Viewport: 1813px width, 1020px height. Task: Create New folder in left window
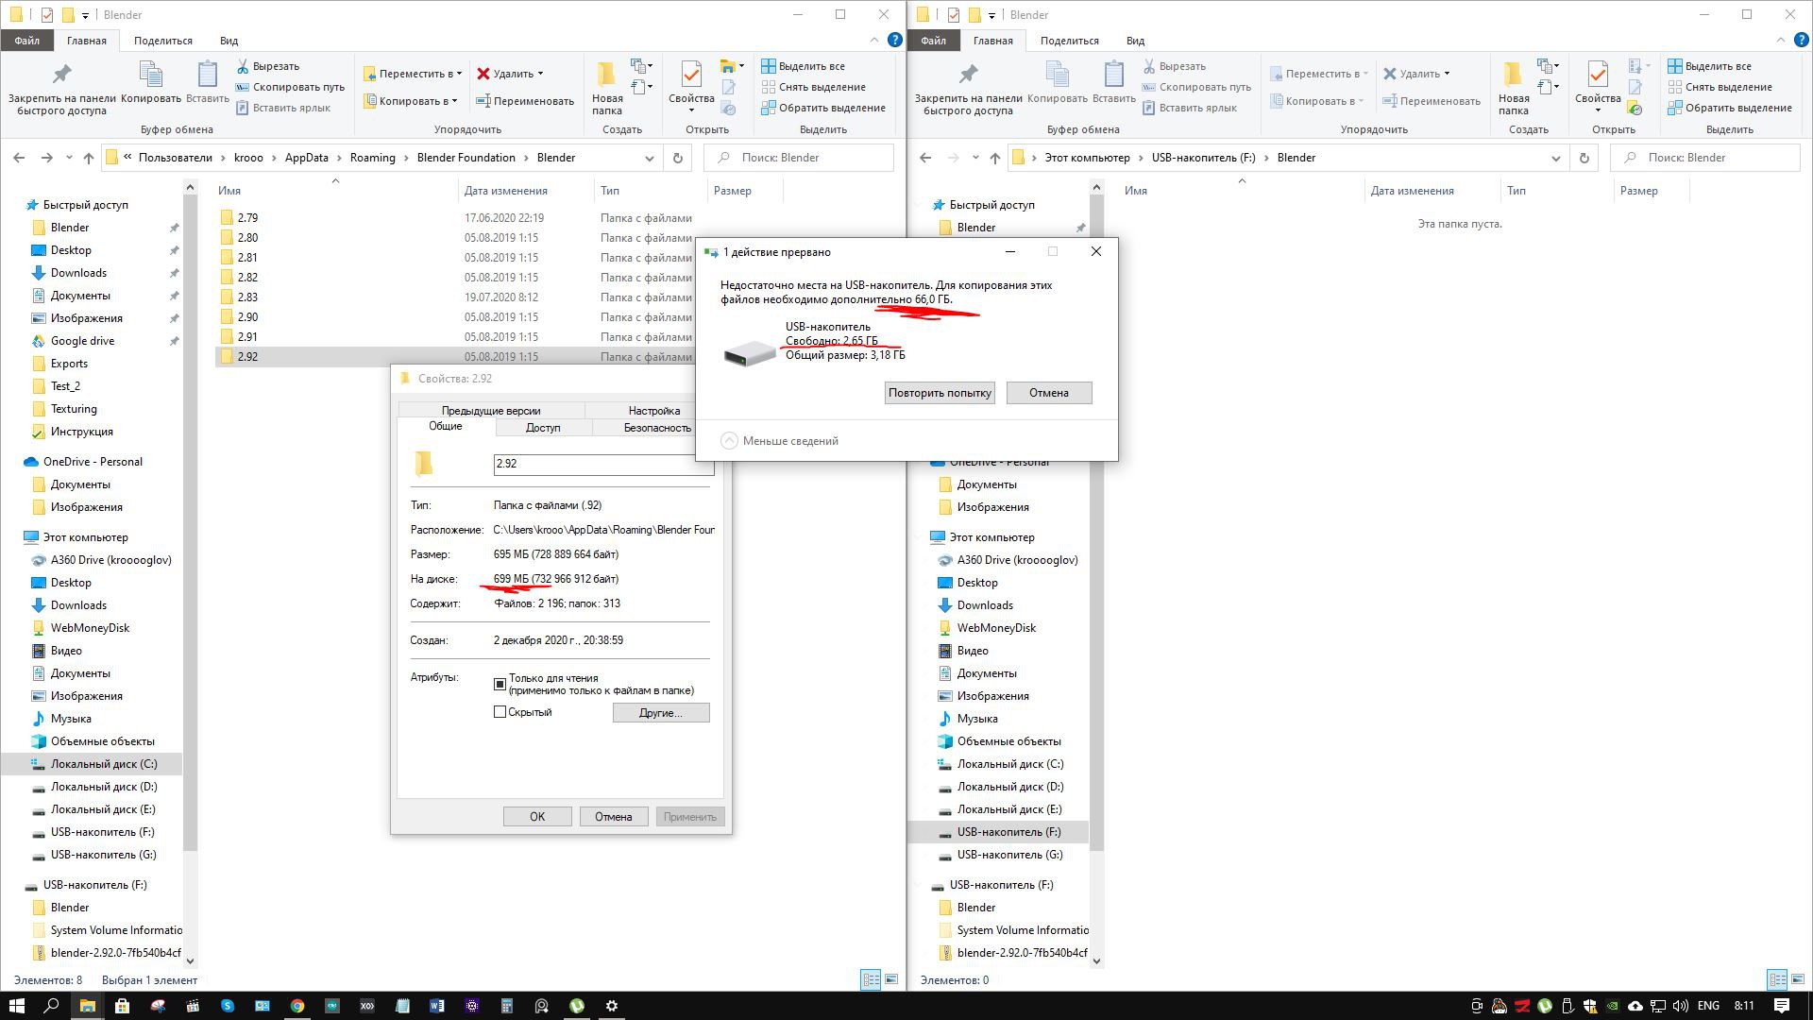tap(607, 89)
